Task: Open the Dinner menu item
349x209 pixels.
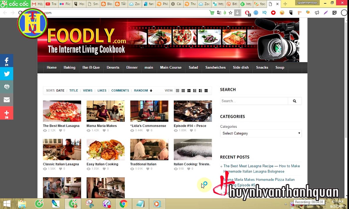Action: [x=132, y=67]
